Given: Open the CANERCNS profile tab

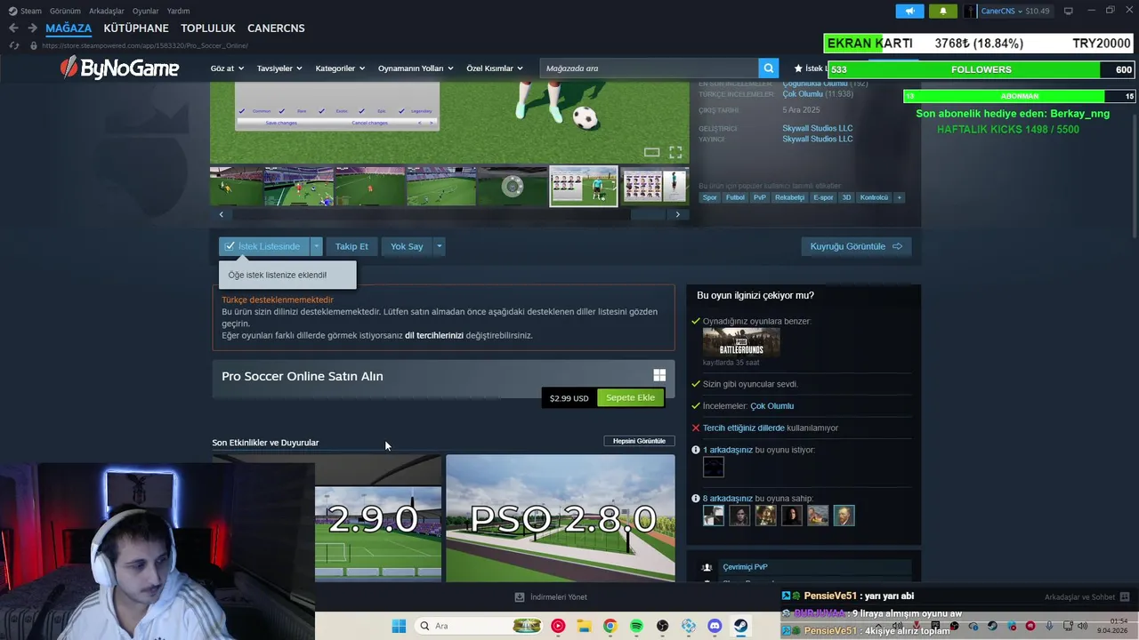Looking at the screenshot, I should point(276,28).
